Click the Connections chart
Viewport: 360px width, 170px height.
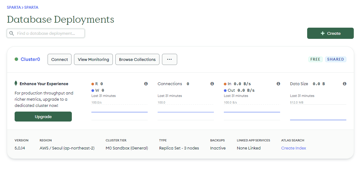186,112
